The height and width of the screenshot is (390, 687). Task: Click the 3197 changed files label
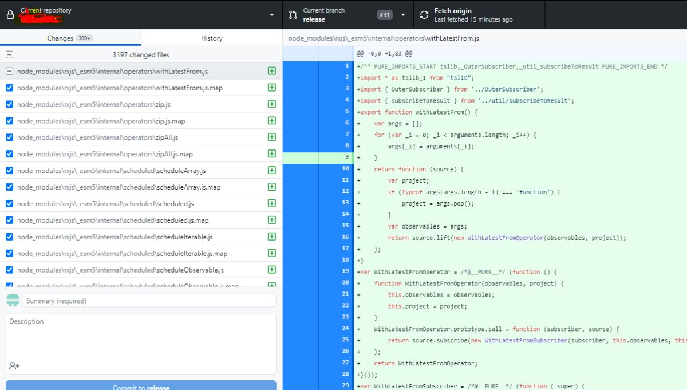click(x=141, y=54)
